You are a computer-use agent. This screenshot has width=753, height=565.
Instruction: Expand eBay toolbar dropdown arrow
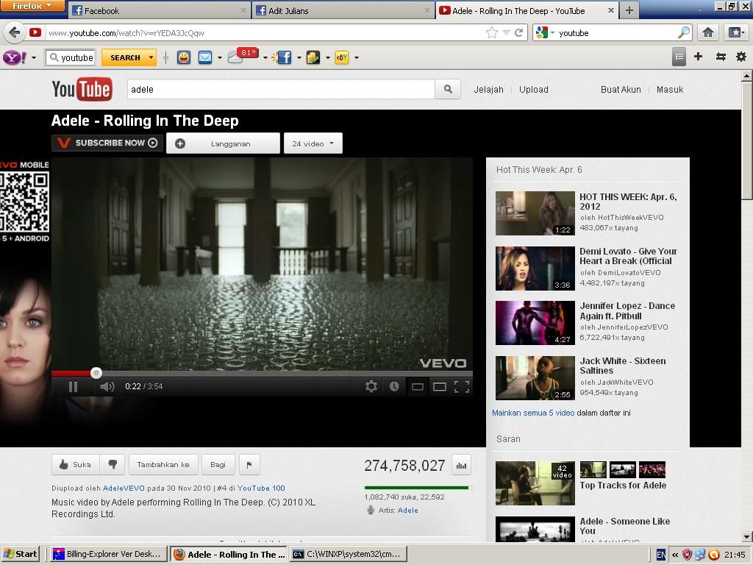(357, 57)
